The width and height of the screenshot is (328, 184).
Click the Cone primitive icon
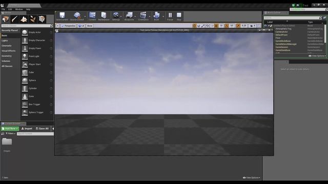[25, 97]
